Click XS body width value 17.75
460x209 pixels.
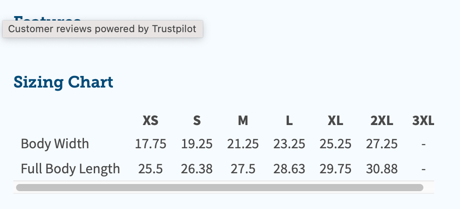[151, 144]
